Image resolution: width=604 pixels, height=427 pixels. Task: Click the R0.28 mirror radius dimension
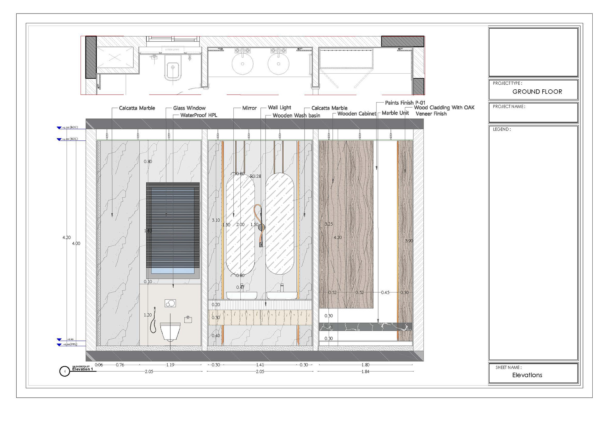(255, 176)
